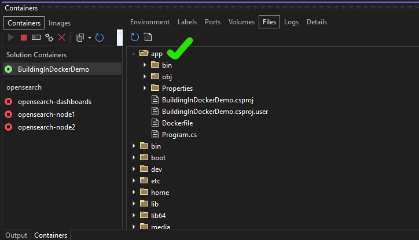Expand the boot folder
This screenshot has height=240, width=419.
(134, 157)
